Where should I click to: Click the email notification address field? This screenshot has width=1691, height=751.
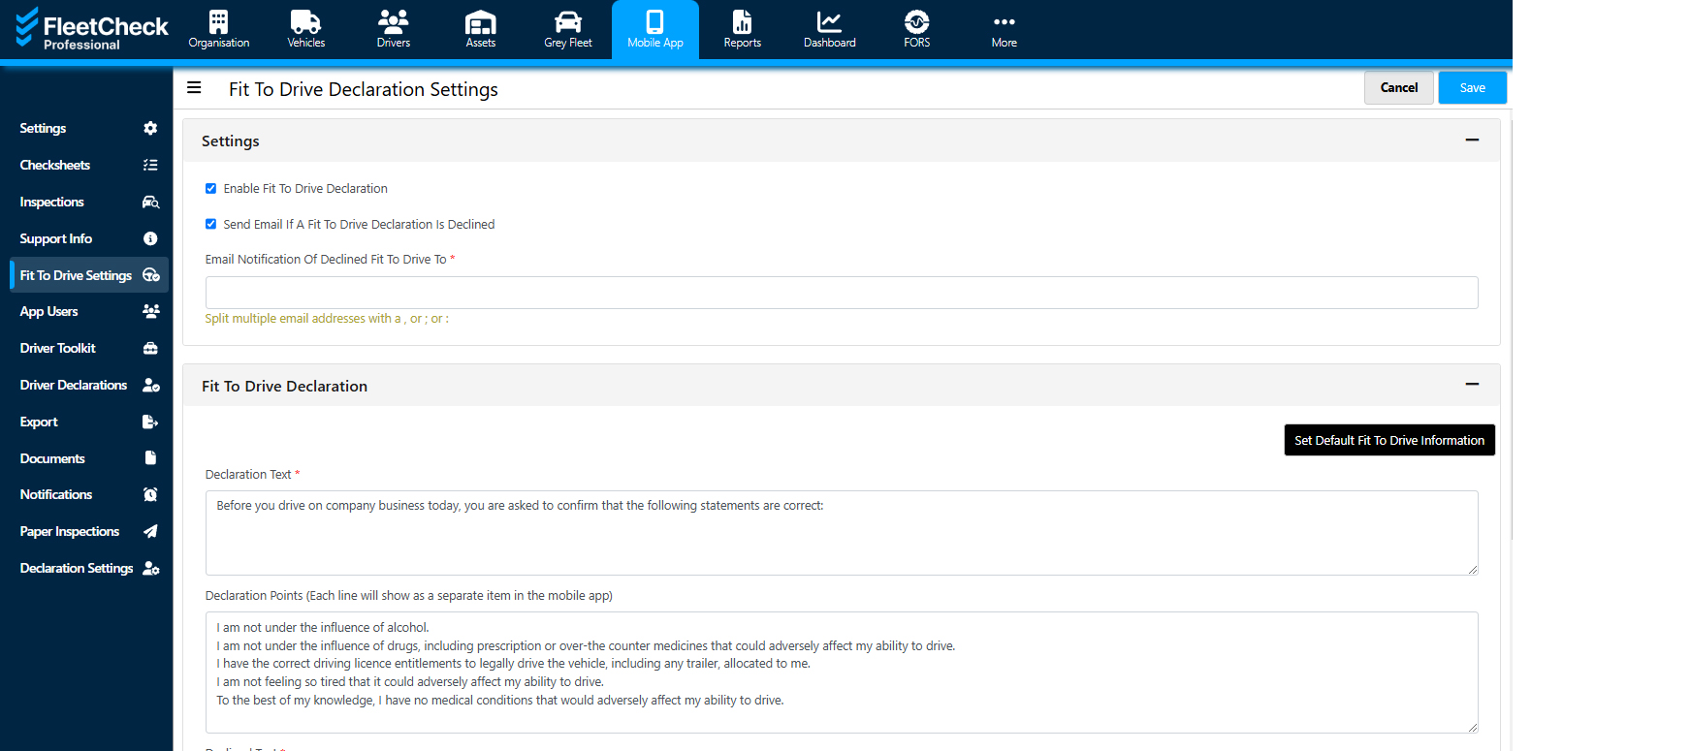[x=841, y=293]
